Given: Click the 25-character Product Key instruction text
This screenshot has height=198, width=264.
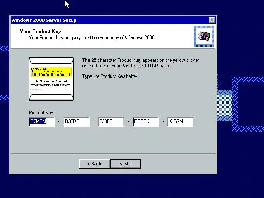Looking at the screenshot, I should (x=141, y=63).
